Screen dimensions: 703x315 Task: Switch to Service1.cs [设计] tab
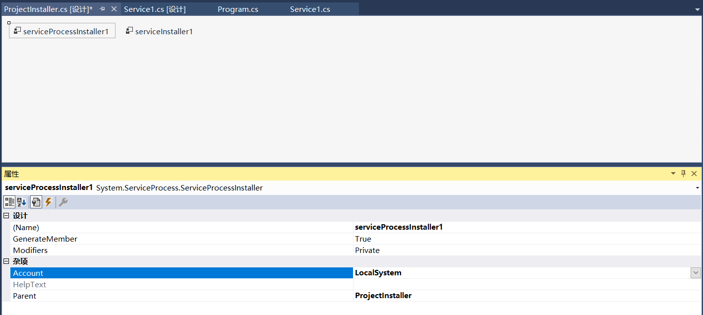(155, 9)
